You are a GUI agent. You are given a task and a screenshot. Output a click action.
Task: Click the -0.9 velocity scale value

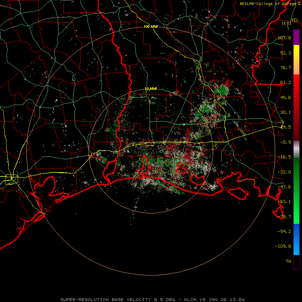click(x=286, y=142)
